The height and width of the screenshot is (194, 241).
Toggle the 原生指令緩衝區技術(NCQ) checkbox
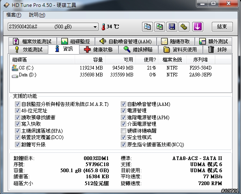(x=123, y=144)
